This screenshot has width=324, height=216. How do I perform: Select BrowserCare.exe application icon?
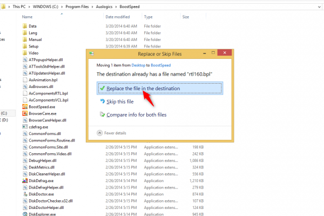pyautogui.click(x=25, y=113)
